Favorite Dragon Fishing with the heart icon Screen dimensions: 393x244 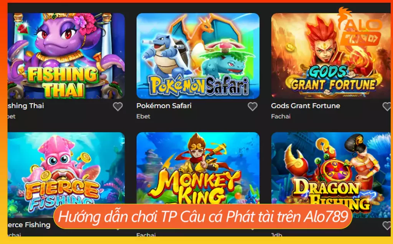[x=387, y=226]
